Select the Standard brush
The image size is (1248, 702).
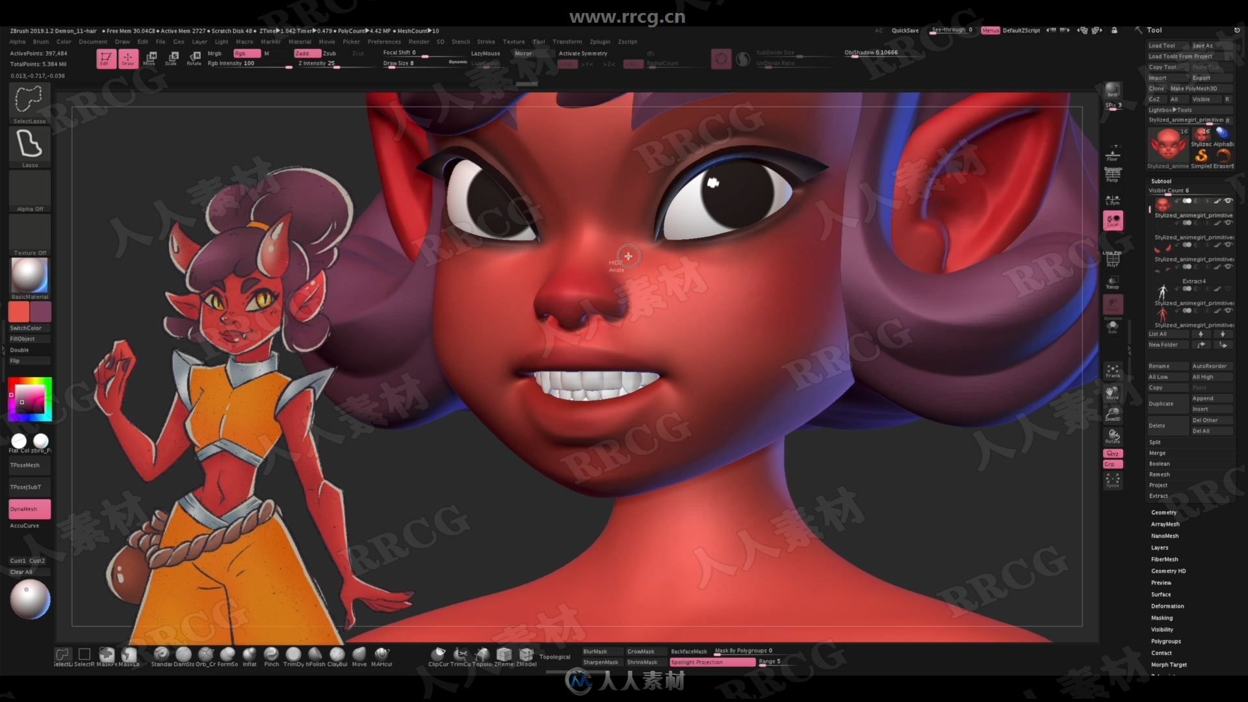coord(161,656)
